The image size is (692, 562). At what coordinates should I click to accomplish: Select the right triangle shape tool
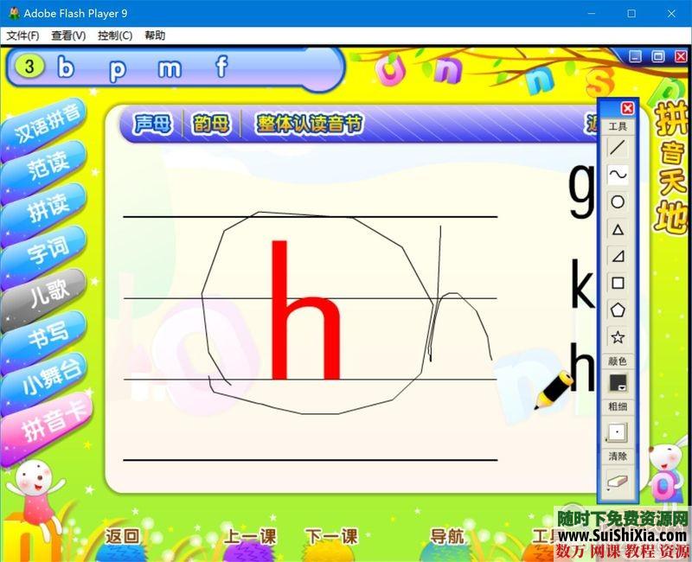pyautogui.click(x=618, y=256)
